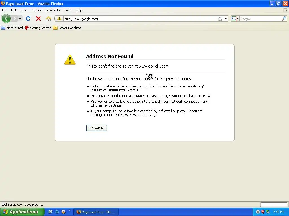The width and height of the screenshot is (289, 216).
Task: Click the 'Address Not Found' heading
Action: (x=110, y=56)
